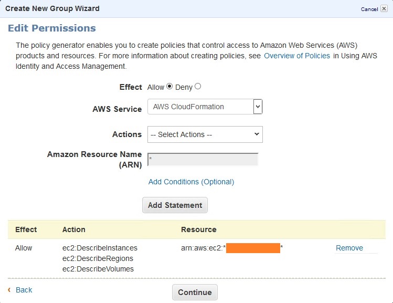Viewport: 393px width, 303px height.
Task: Select the ec2:DescribeInstances action entry
Action: point(100,248)
